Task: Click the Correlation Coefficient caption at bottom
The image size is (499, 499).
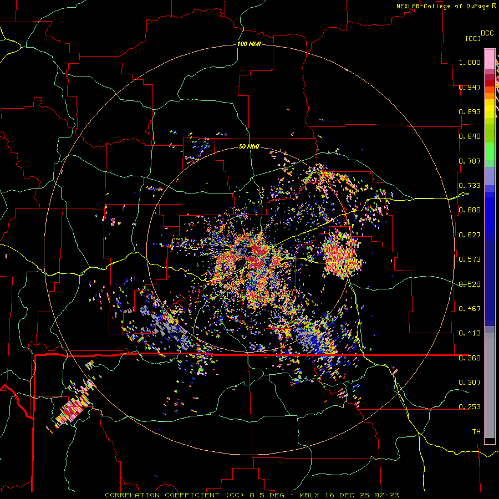Action: 252,495
